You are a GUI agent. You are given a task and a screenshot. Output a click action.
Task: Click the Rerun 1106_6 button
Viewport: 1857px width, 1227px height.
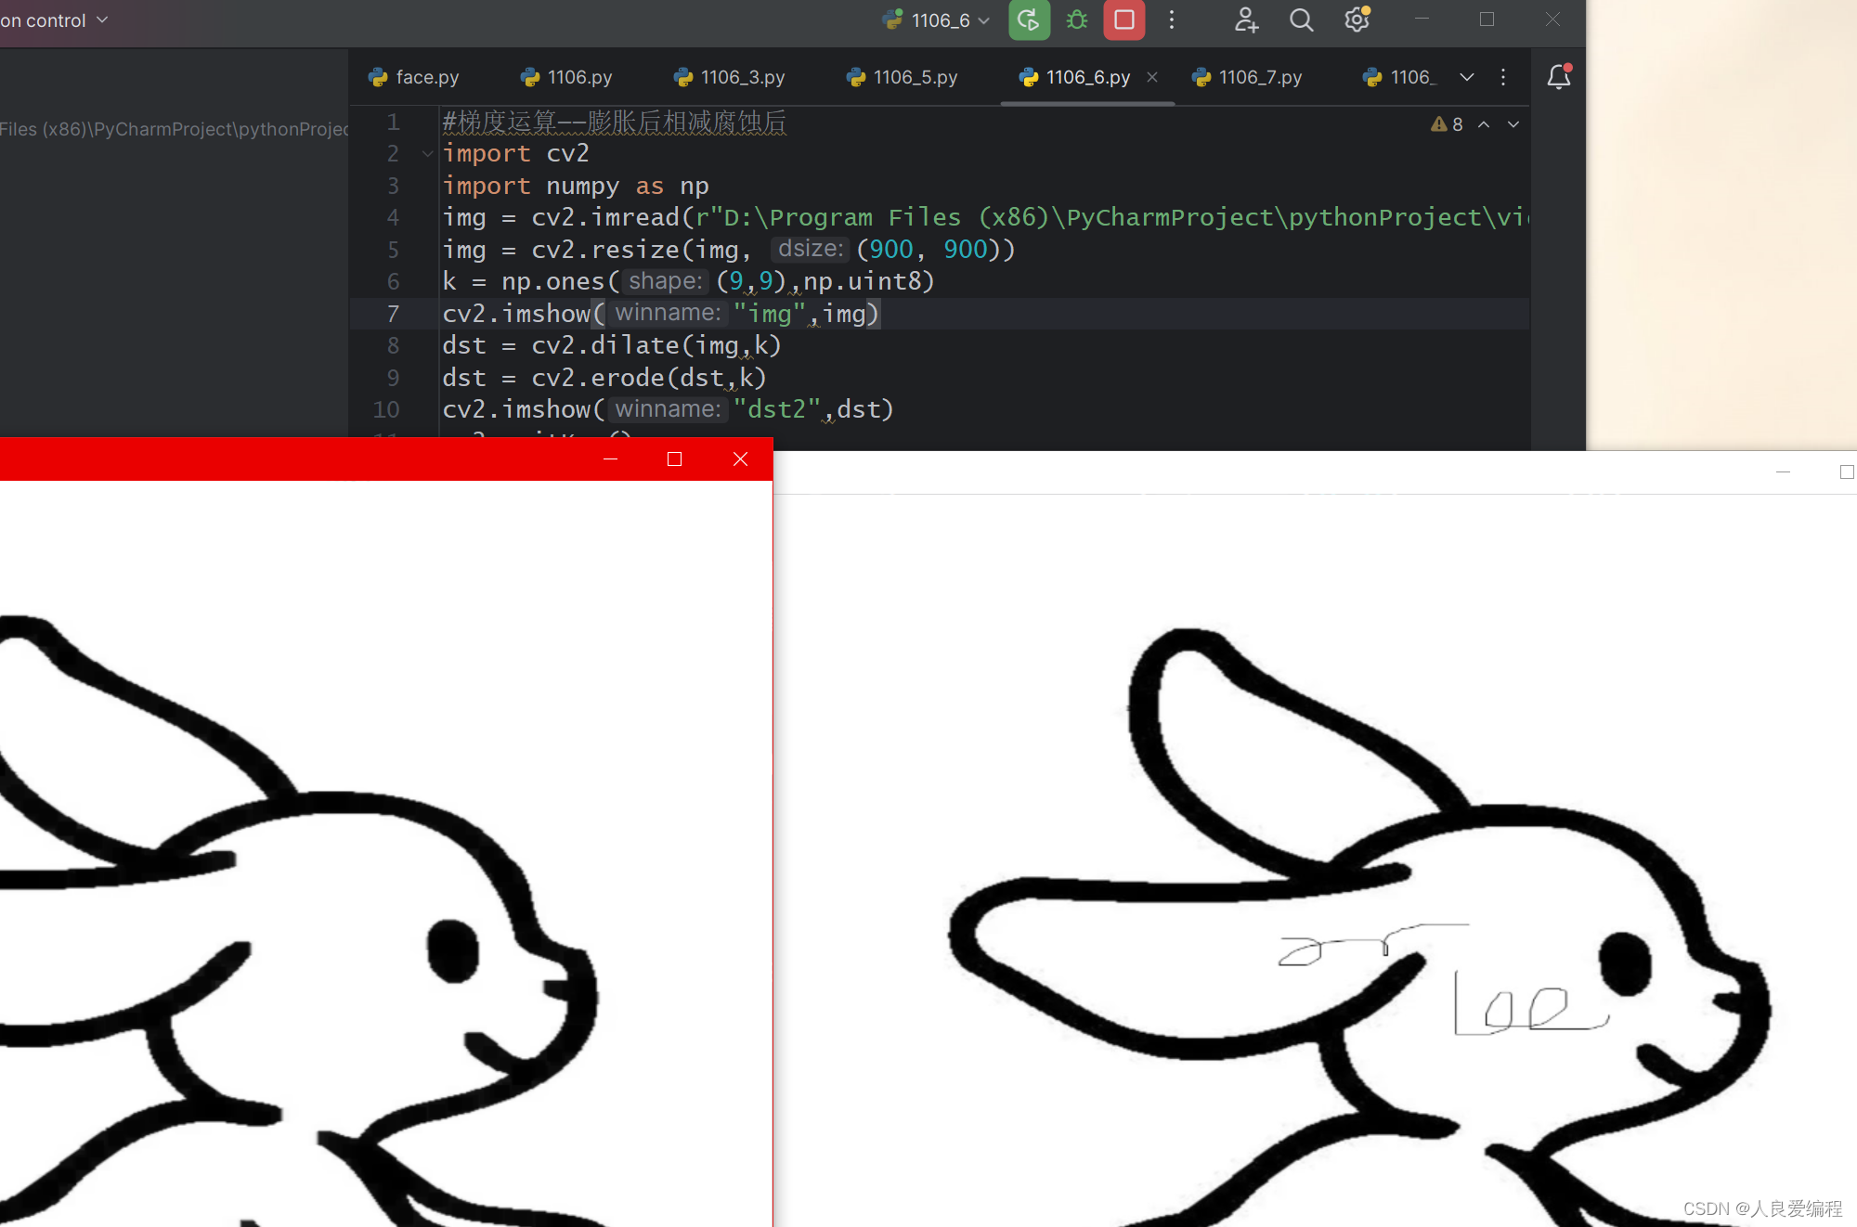(1029, 20)
